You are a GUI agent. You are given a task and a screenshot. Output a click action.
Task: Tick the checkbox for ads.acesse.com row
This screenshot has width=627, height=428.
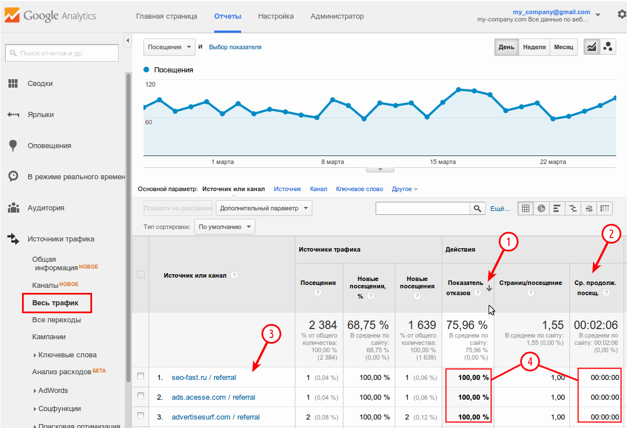pyautogui.click(x=141, y=396)
